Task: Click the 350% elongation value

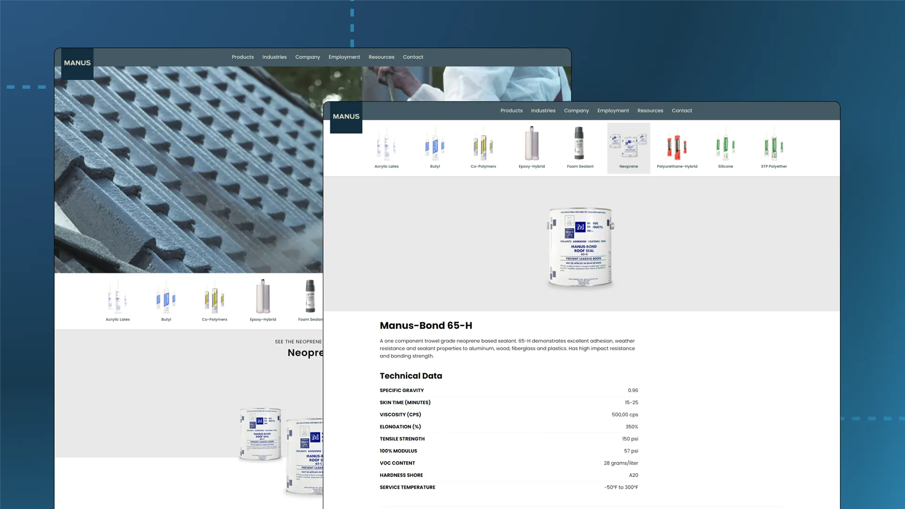Action: pyautogui.click(x=632, y=427)
